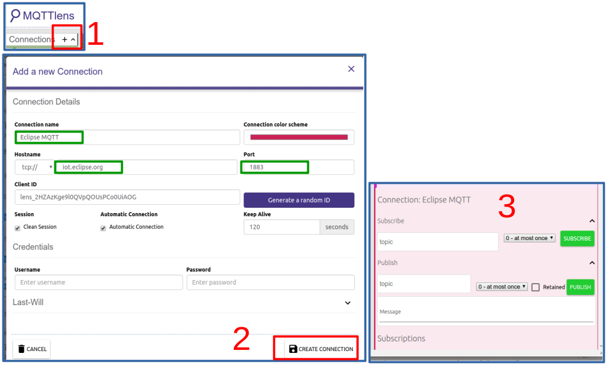609x366 pixels.
Task: Click the Port field showing 1883
Action: click(299, 167)
